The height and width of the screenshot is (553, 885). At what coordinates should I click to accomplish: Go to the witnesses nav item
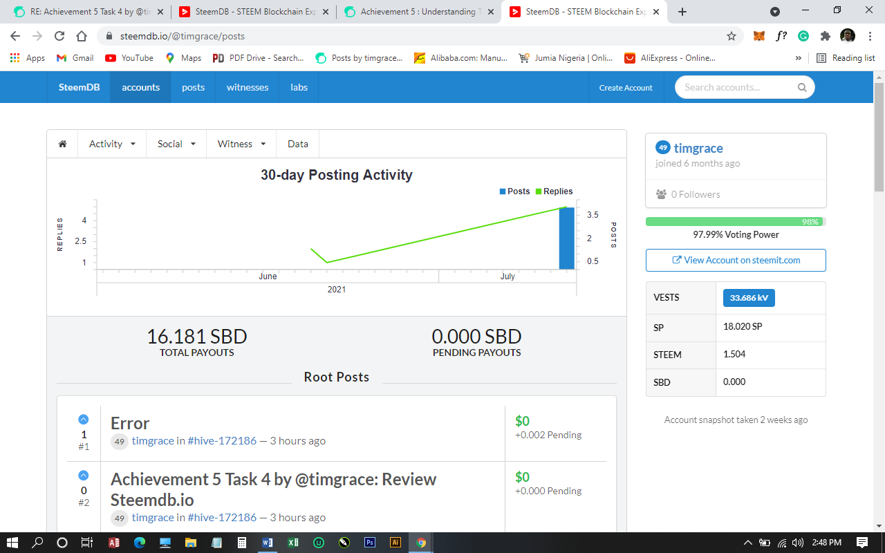(248, 87)
